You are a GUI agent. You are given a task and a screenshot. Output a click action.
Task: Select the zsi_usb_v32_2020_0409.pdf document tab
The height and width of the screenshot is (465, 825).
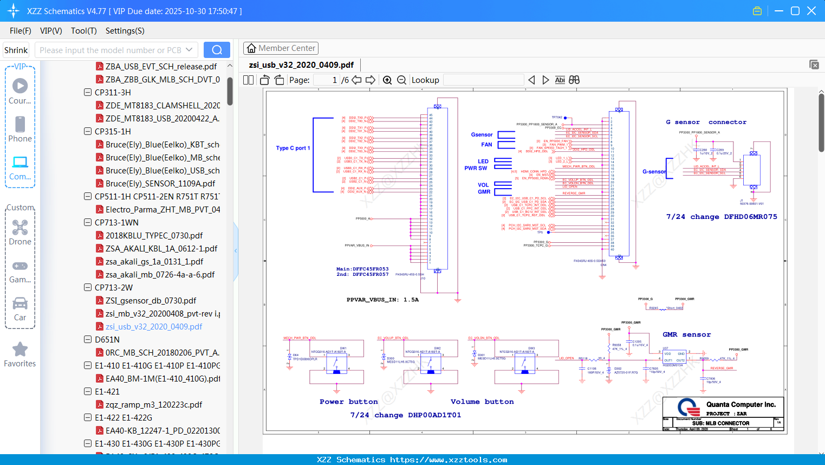[x=301, y=65]
